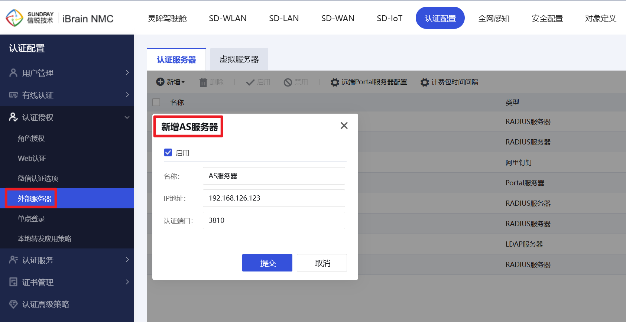Click the name field with AS服务器

[274, 176]
